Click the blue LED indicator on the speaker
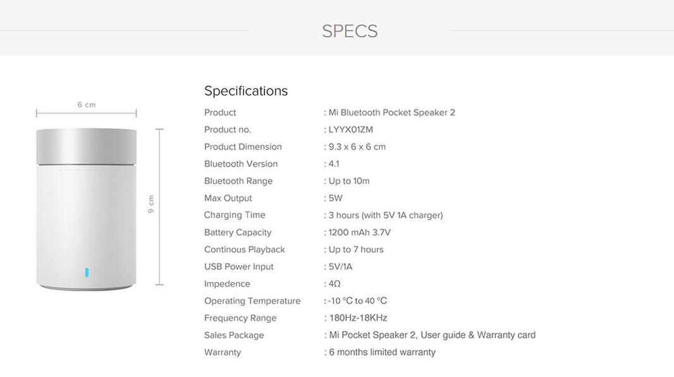The image size is (674, 377). click(87, 273)
